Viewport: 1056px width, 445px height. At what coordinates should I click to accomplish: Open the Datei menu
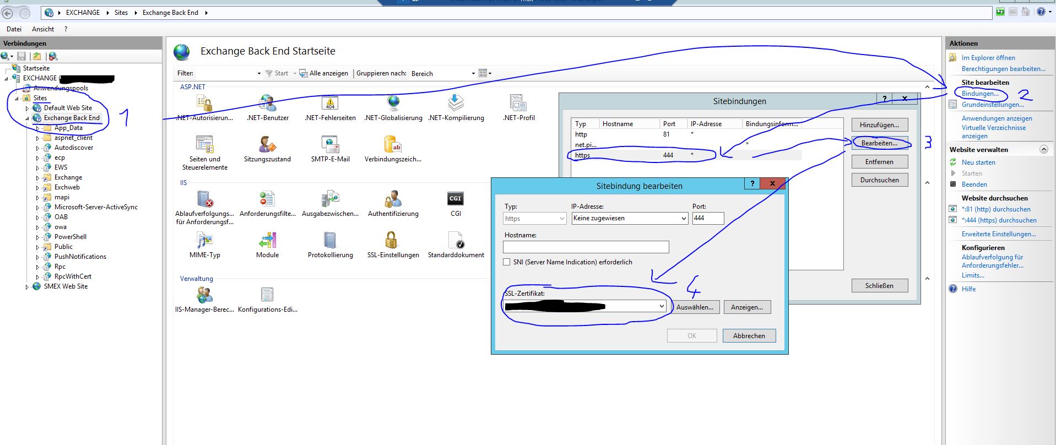(x=14, y=29)
